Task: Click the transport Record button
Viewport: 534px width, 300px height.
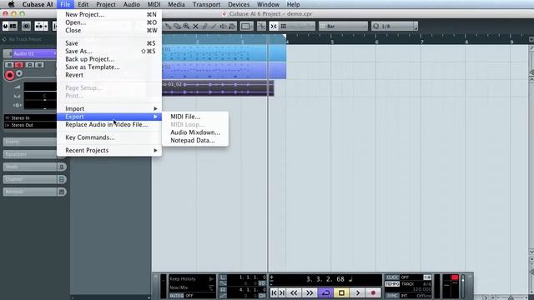Action: [x=373, y=292]
